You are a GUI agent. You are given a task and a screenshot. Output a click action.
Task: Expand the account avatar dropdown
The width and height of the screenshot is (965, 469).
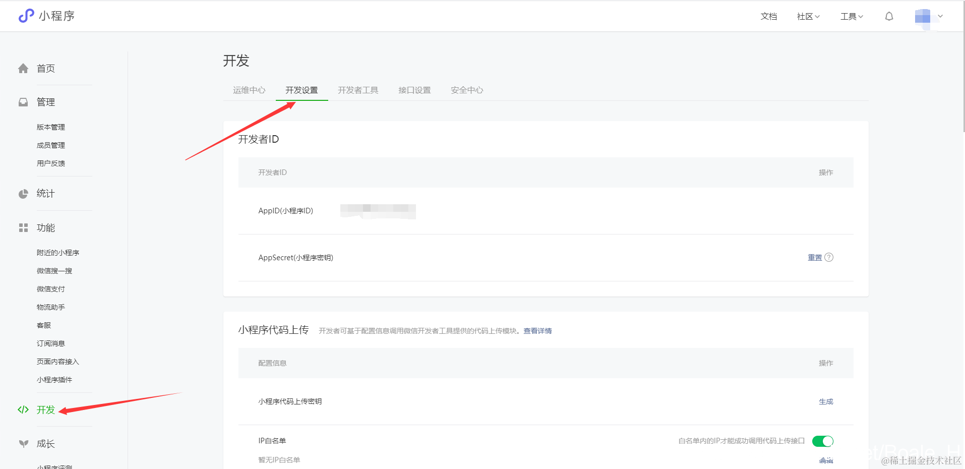(x=929, y=16)
